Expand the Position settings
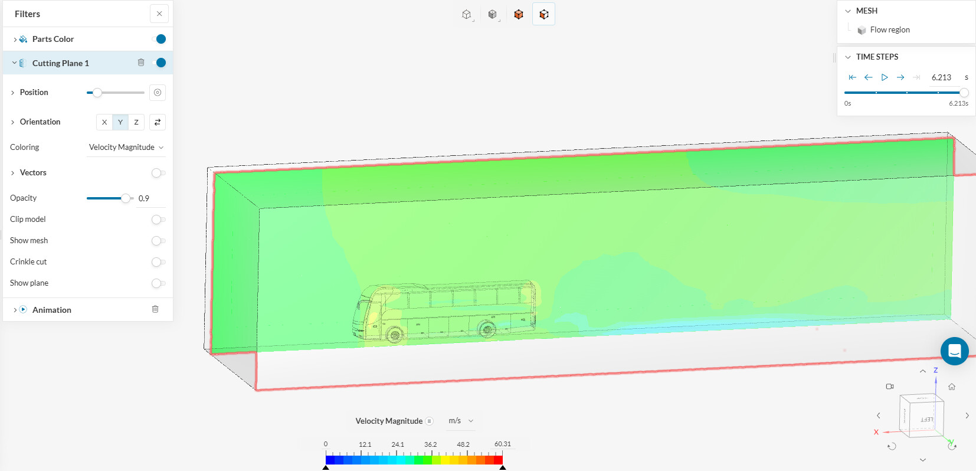 12,93
